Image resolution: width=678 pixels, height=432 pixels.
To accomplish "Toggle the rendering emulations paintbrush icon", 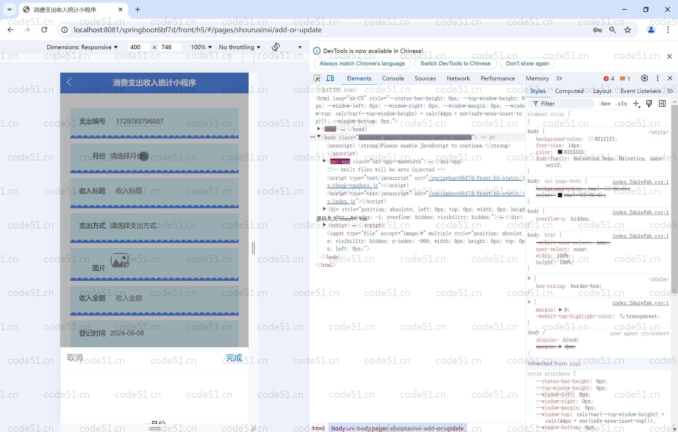I will [649, 104].
